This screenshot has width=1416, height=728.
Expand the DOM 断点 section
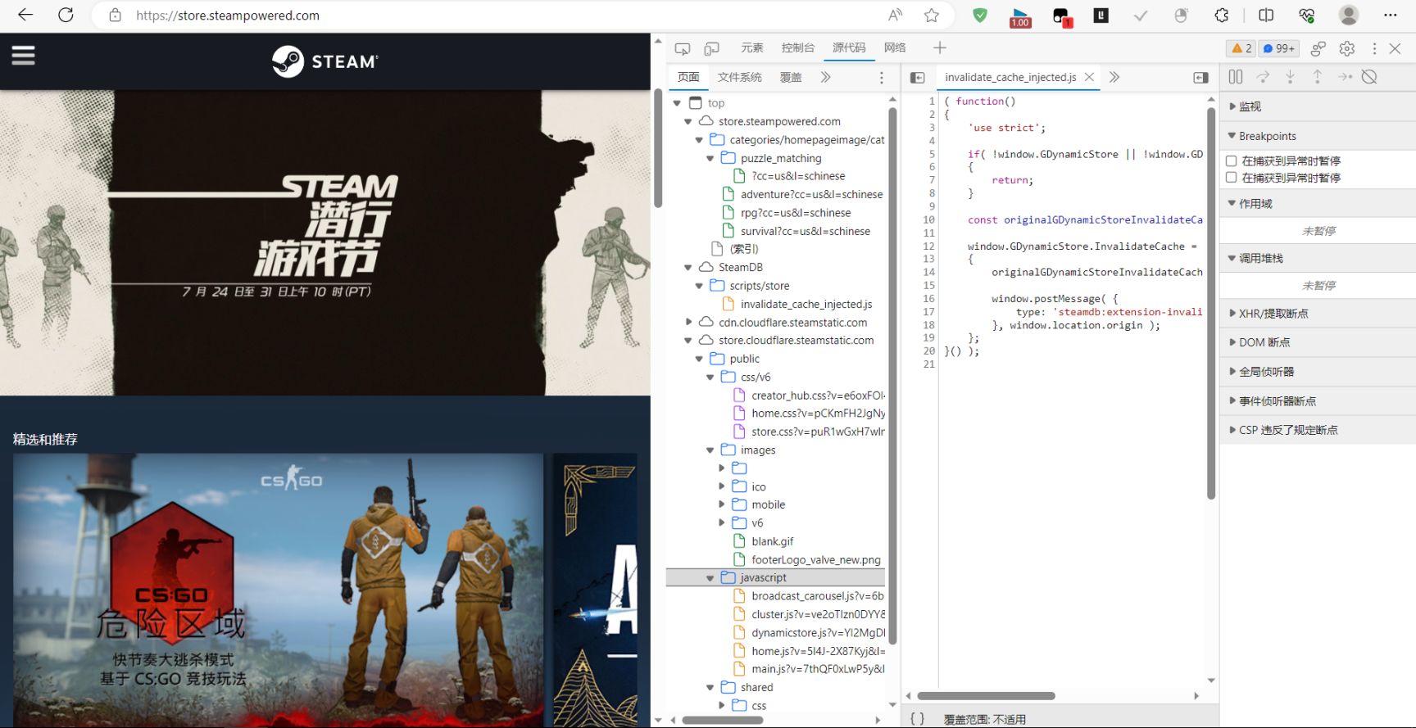point(1318,342)
